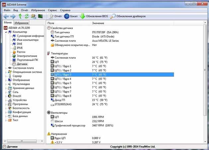Image resolution: width=209 pixels, height=150 pixels.
Task: Click the Поле column header
Action: click(69, 23)
